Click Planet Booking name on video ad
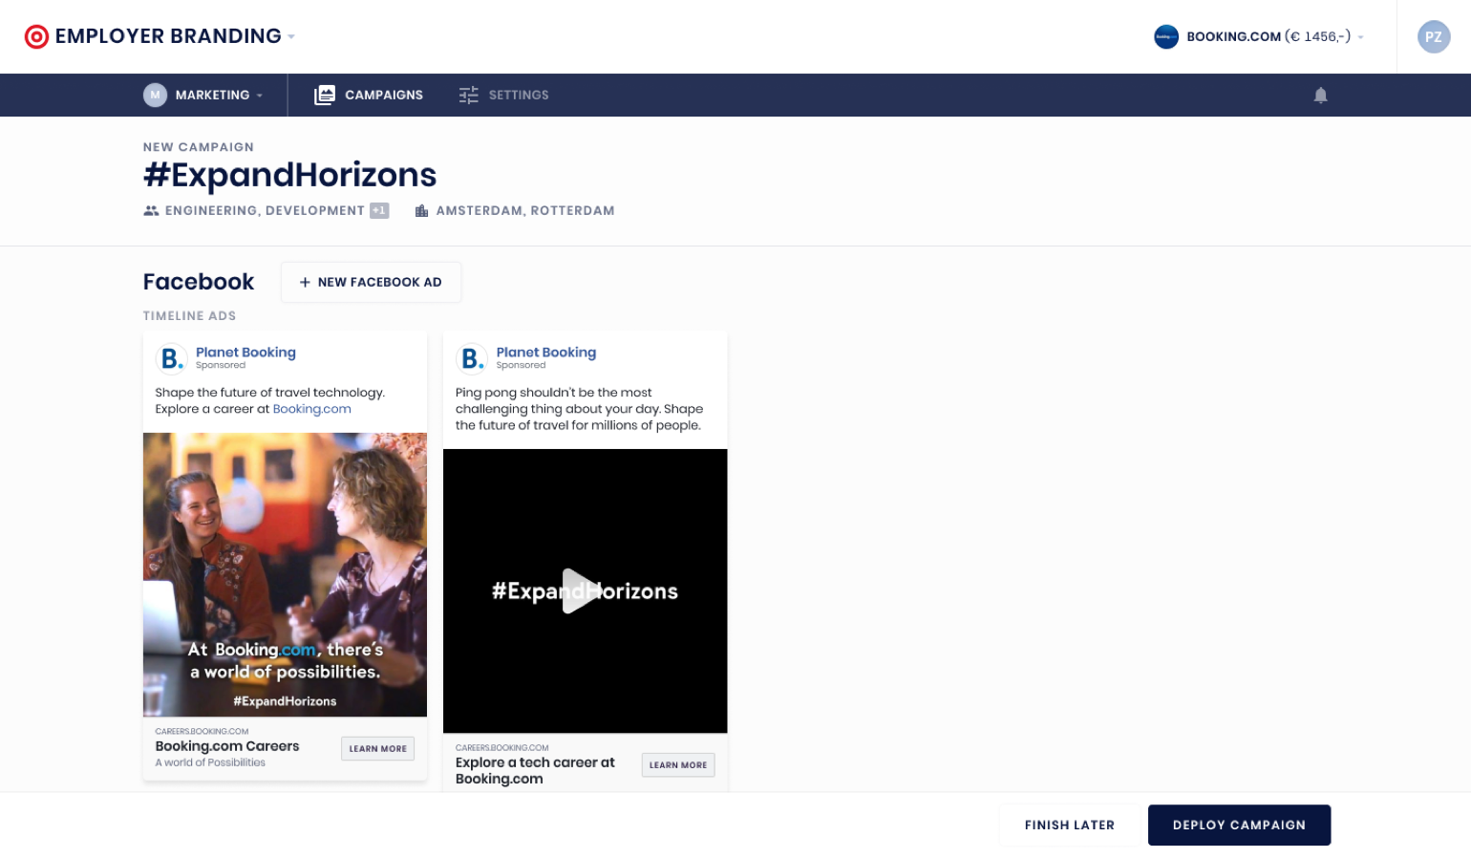The image size is (1471, 858). 545,352
